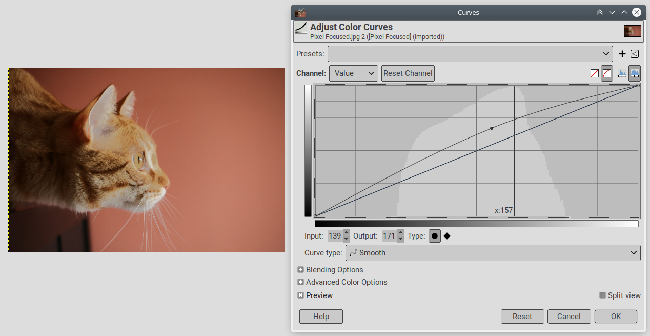This screenshot has height=336, width=650.
Task: Click the Curves dialog app icon in title bar
Action: pos(300,12)
